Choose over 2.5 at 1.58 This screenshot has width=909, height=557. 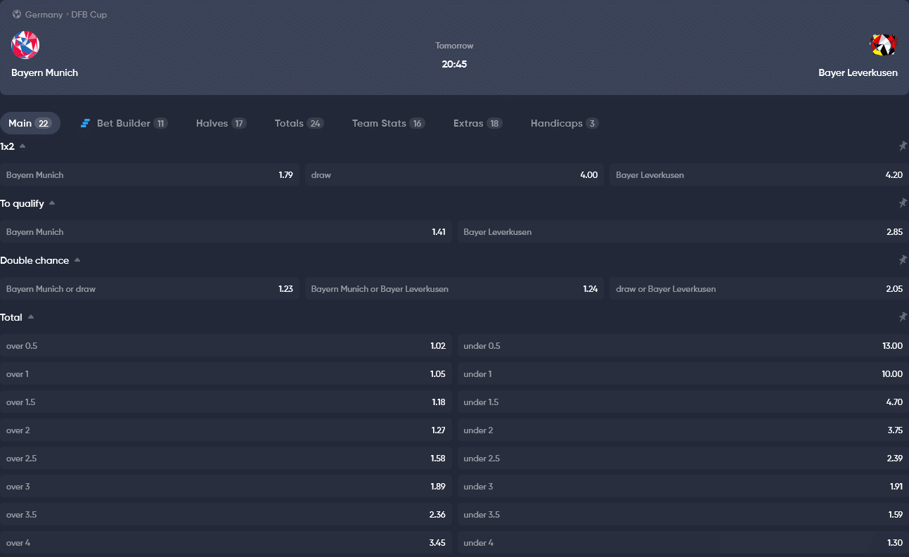point(226,458)
